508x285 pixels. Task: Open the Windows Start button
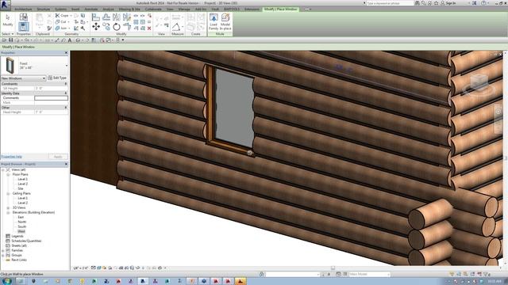click(x=6, y=281)
